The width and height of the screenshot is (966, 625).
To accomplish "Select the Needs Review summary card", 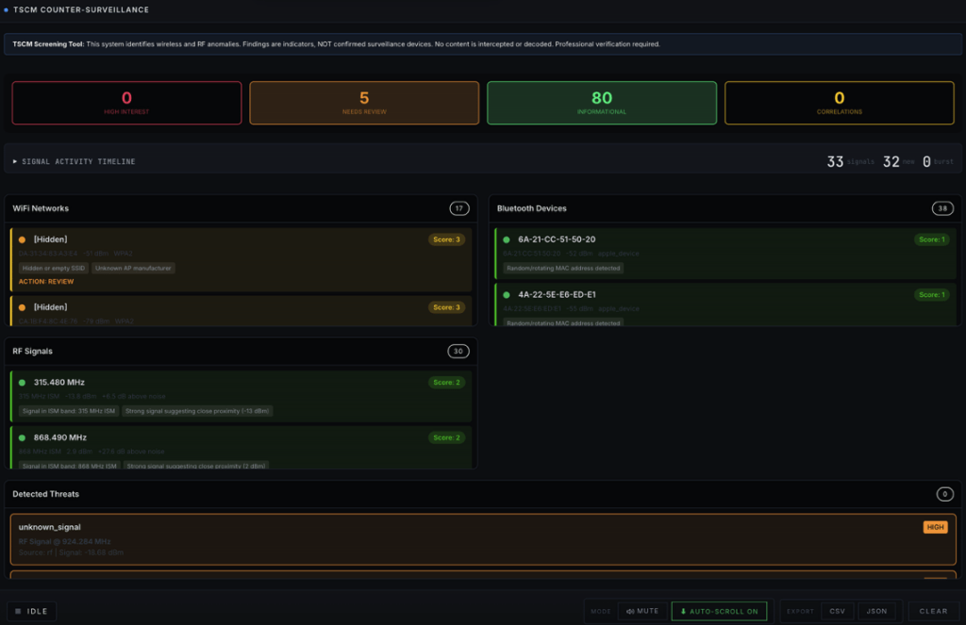I will (x=364, y=103).
